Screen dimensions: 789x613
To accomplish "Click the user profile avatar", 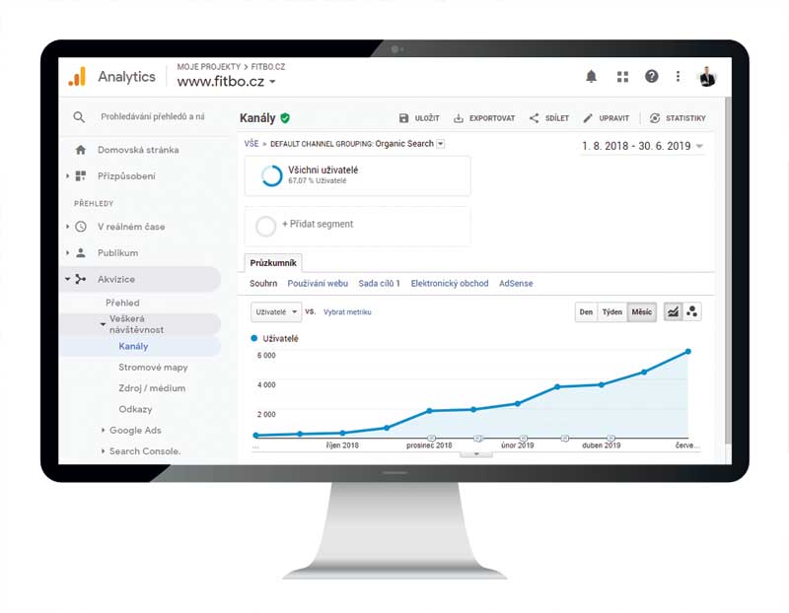I will pos(707,77).
